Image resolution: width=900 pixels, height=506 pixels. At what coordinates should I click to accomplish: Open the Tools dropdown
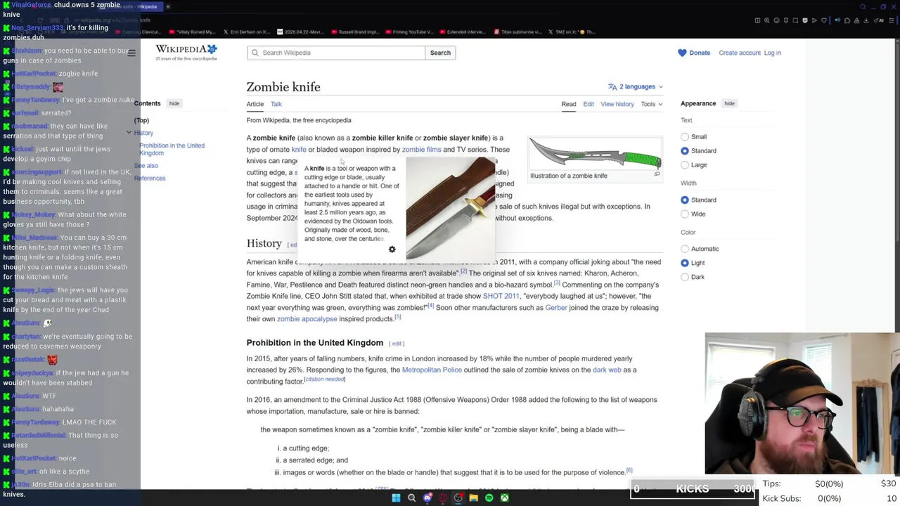coord(651,104)
